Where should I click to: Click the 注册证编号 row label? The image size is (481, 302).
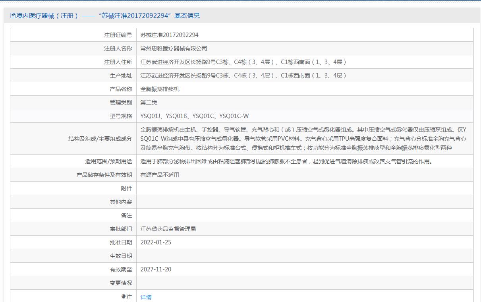coord(118,35)
